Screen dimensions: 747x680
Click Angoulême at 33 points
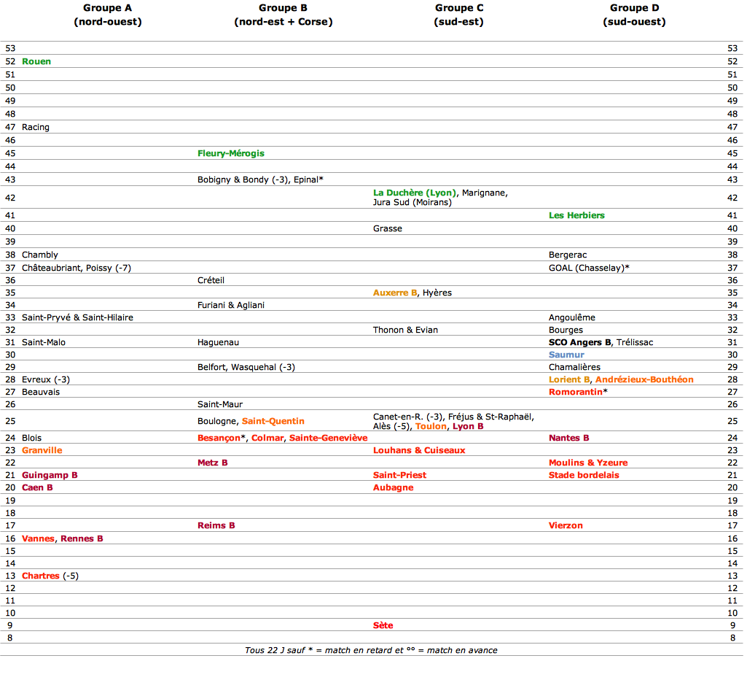[x=571, y=317]
